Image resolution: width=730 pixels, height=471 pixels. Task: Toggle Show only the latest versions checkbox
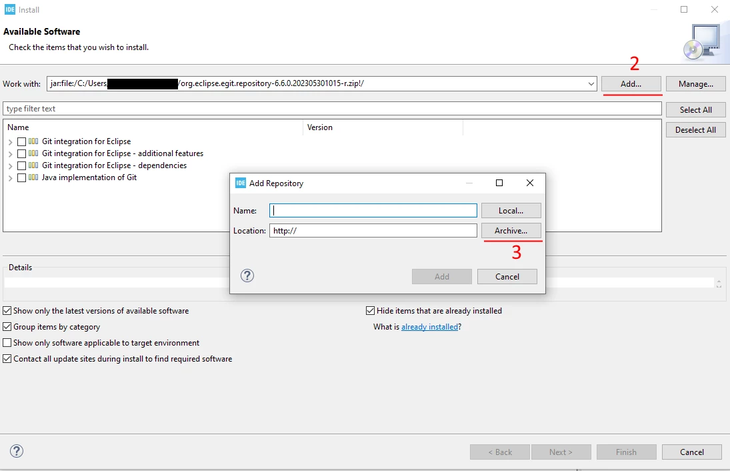(7, 311)
